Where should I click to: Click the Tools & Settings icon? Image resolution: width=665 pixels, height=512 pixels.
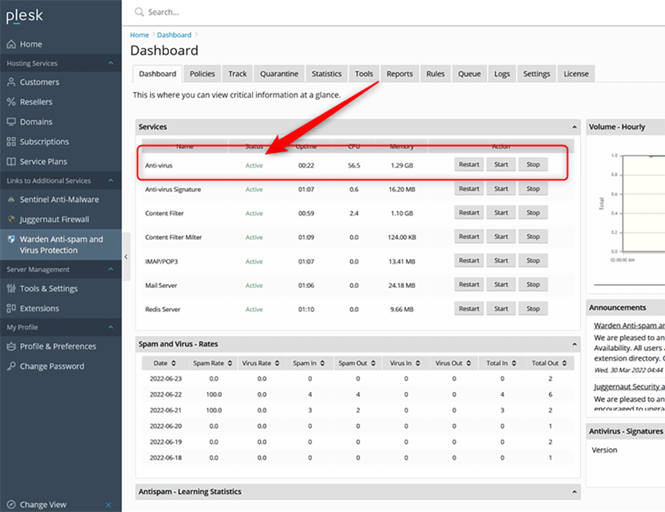(11, 289)
